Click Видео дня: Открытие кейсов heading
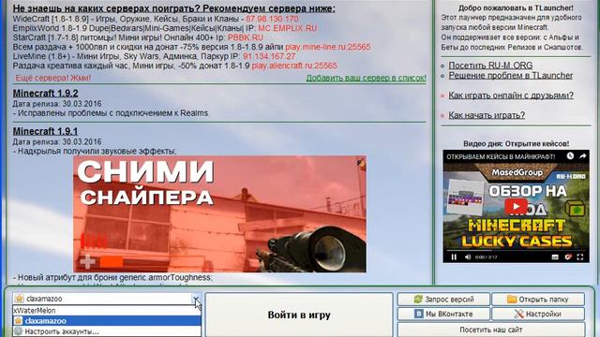This screenshot has width=600, height=337. (516, 143)
